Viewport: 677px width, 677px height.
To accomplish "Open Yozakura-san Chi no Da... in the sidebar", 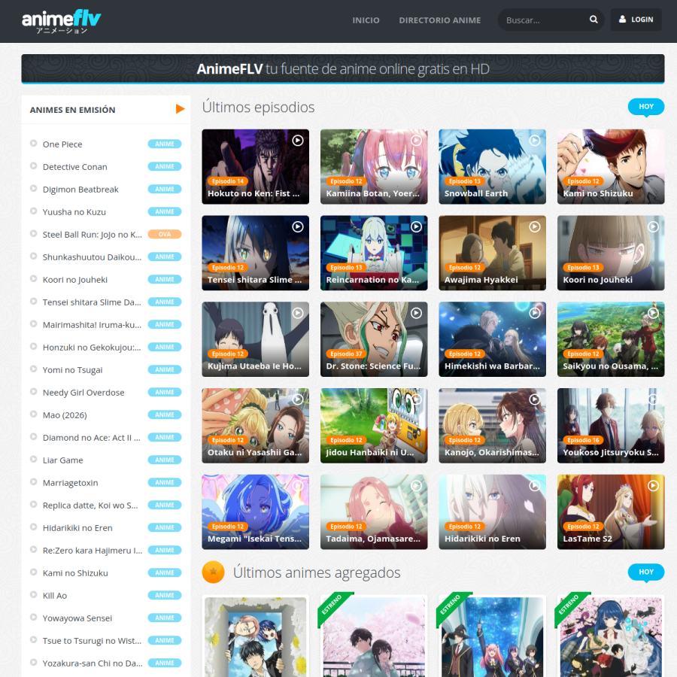I will pos(93,663).
